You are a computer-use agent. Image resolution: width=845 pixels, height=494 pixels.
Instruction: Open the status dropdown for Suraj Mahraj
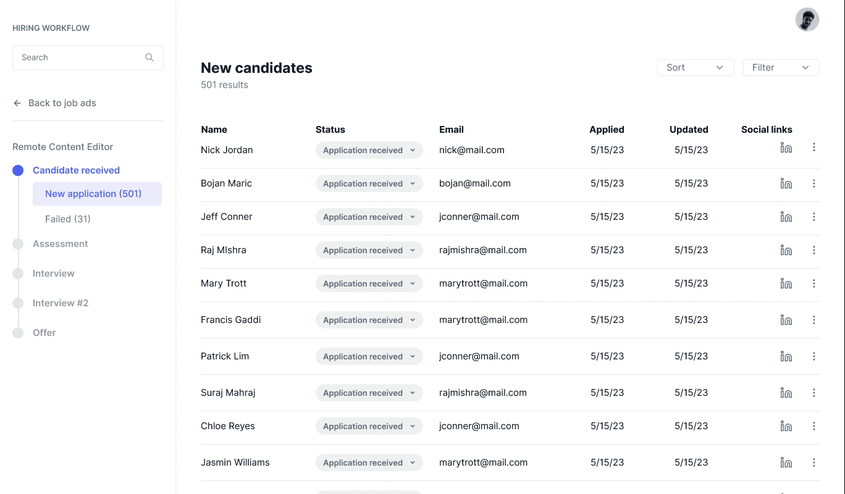pos(369,393)
